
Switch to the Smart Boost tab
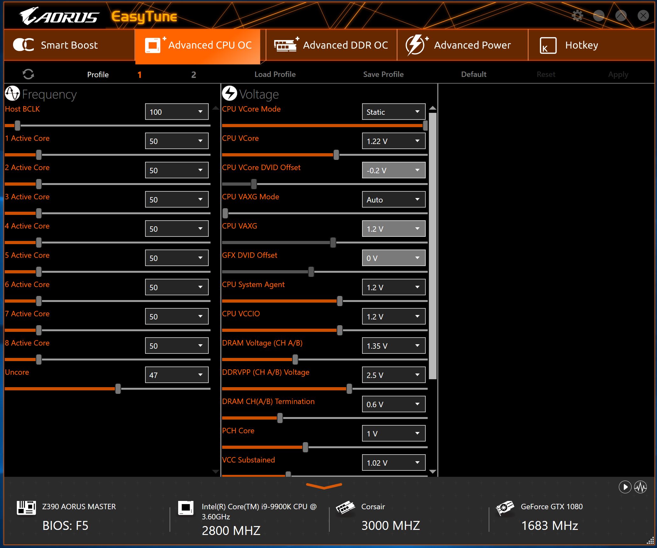point(69,45)
